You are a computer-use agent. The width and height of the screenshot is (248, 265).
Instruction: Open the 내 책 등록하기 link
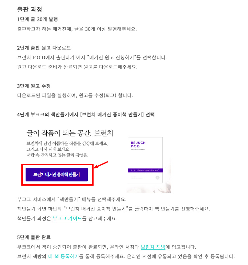[63, 256]
